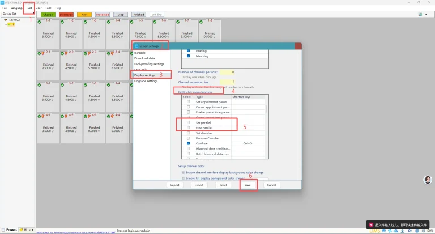
Task: Check Cancel appointment pause checkbox
Action: coord(189,107)
